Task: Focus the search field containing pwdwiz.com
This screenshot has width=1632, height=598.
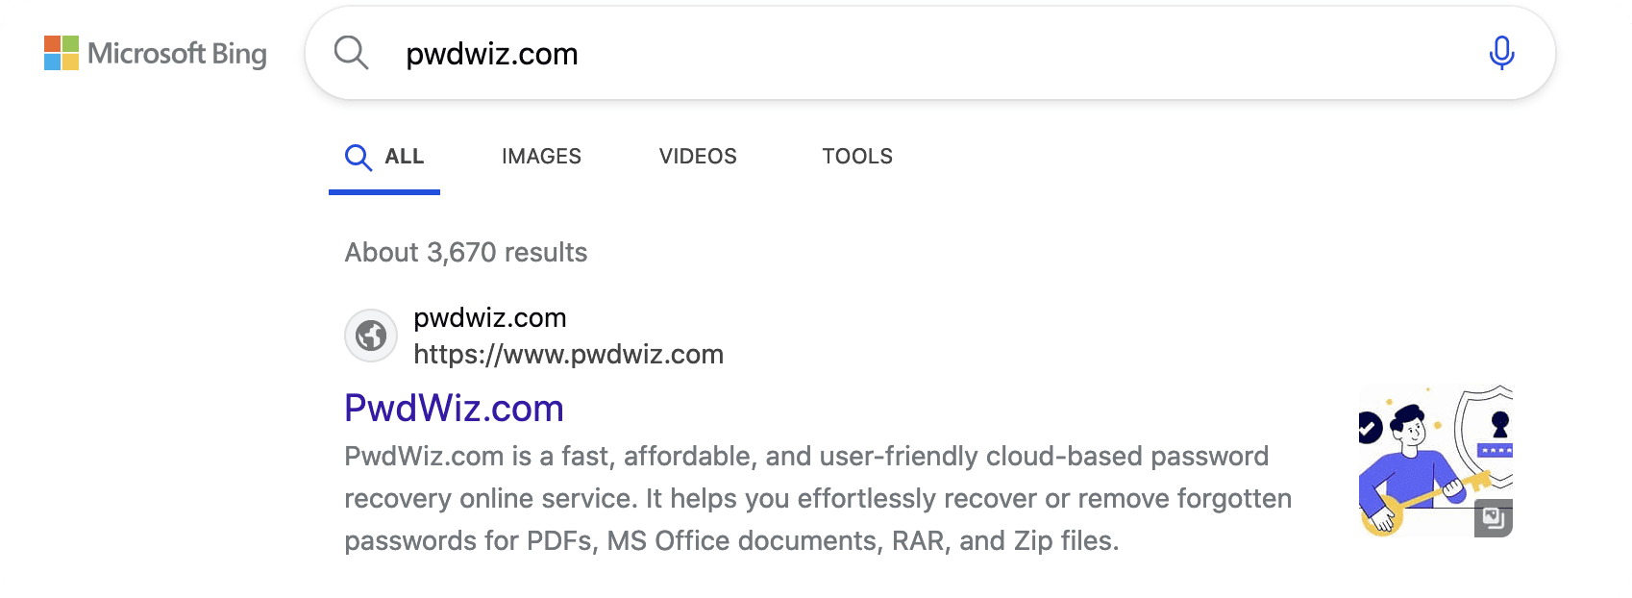Action: pyautogui.click(x=865, y=54)
